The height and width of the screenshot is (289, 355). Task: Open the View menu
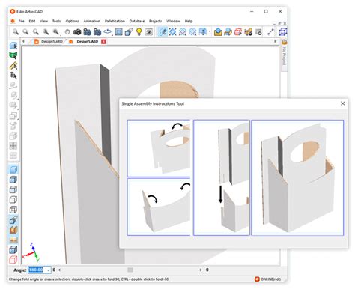tap(43, 21)
